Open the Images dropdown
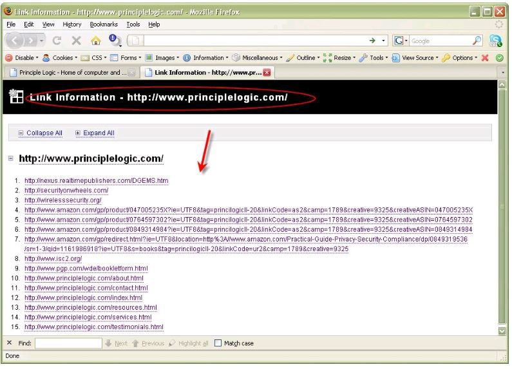Viewport: 512px width, 369px height. pos(162,58)
